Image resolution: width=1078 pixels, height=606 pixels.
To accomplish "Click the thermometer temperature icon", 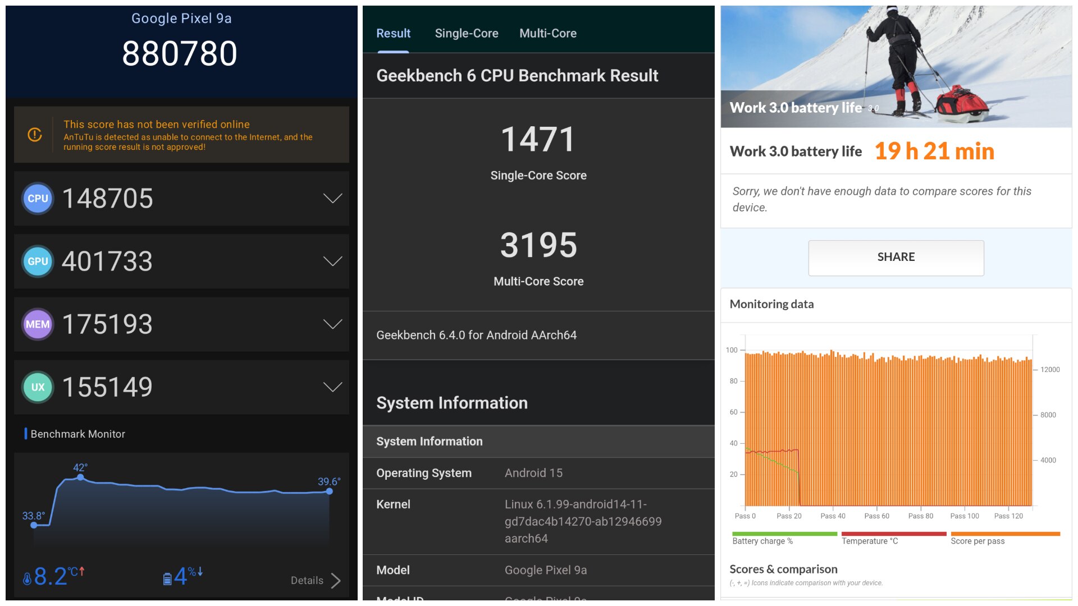I will coord(27,579).
